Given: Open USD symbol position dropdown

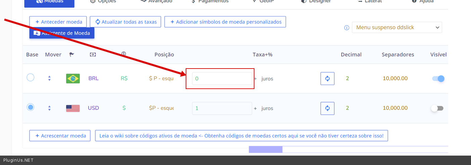Looking at the screenshot, I should click(x=161, y=108).
